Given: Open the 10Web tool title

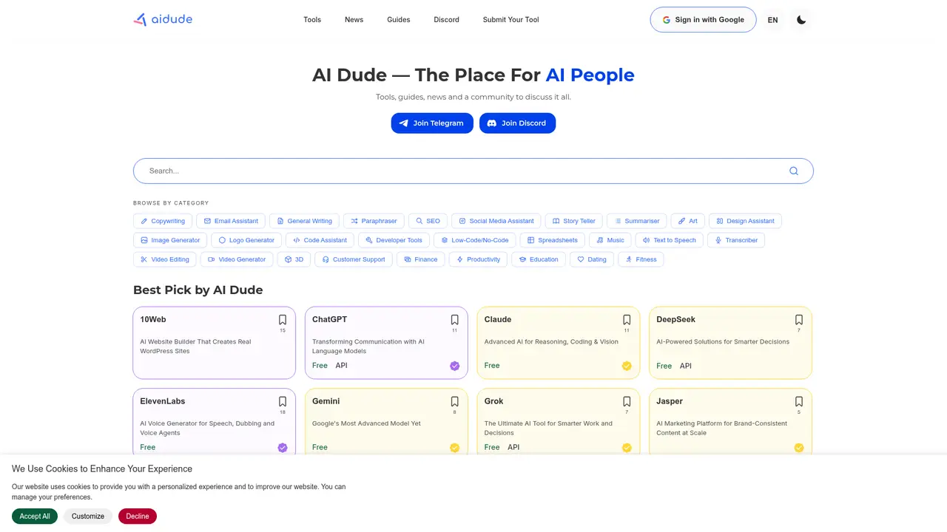Looking at the screenshot, I should pyautogui.click(x=153, y=319).
